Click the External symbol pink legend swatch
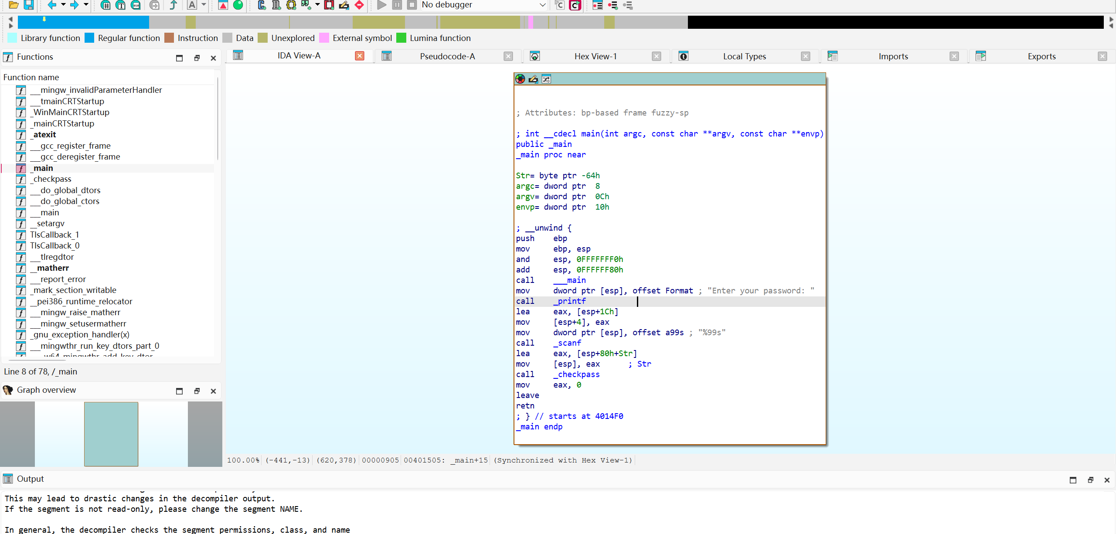This screenshot has height=534, width=1116. 324,38
